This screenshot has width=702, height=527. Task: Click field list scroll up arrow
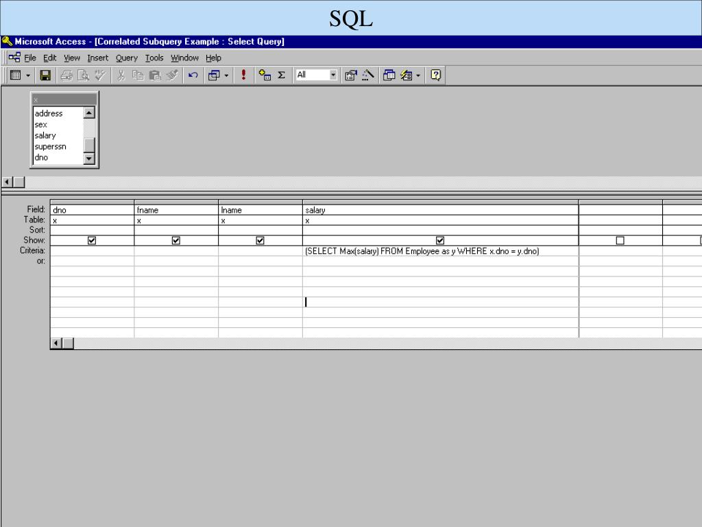(x=89, y=113)
